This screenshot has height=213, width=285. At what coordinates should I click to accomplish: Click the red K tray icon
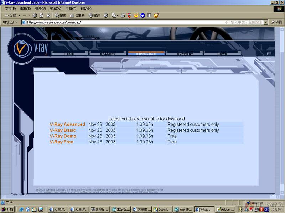tap(252, 209)
